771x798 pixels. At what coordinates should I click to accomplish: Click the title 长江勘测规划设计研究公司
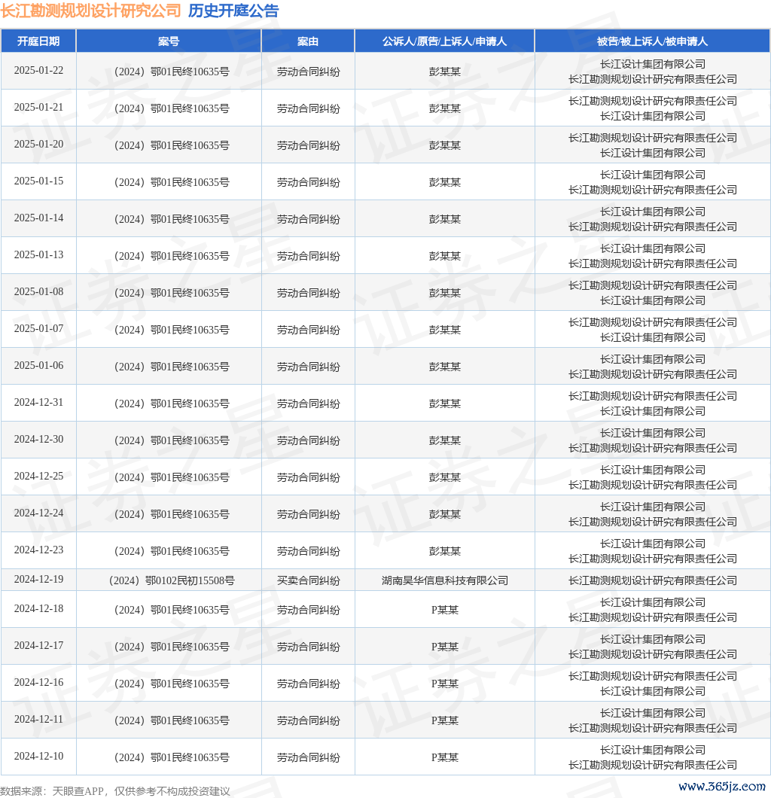point(90,11)
